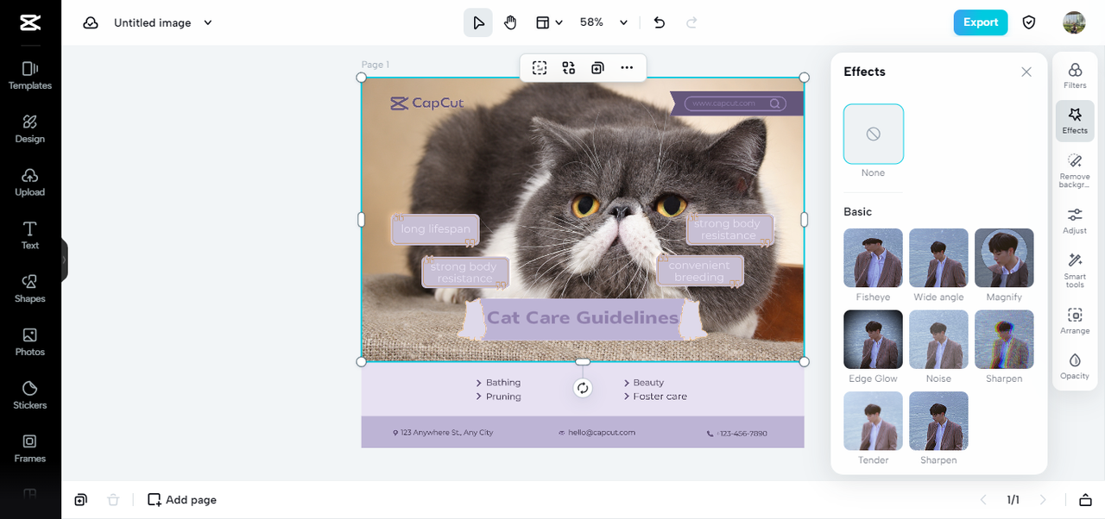Open the Upload panel
The height and width of the screenshot is (519, 1105).
30,182
